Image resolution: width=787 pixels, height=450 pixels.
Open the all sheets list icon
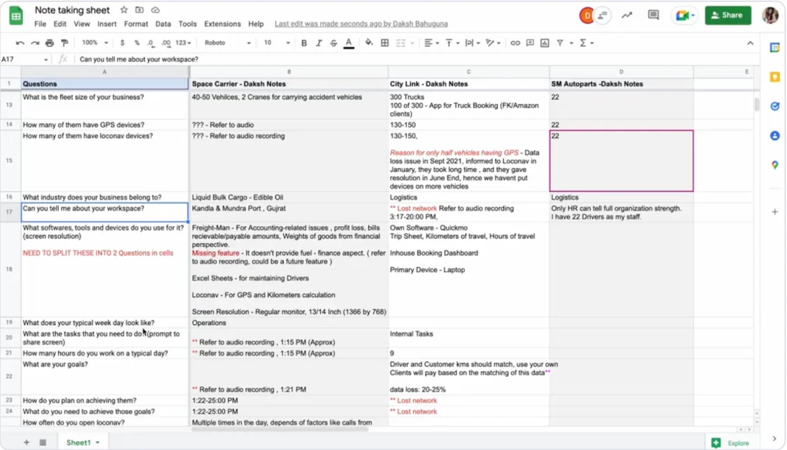tap(43, 442)
